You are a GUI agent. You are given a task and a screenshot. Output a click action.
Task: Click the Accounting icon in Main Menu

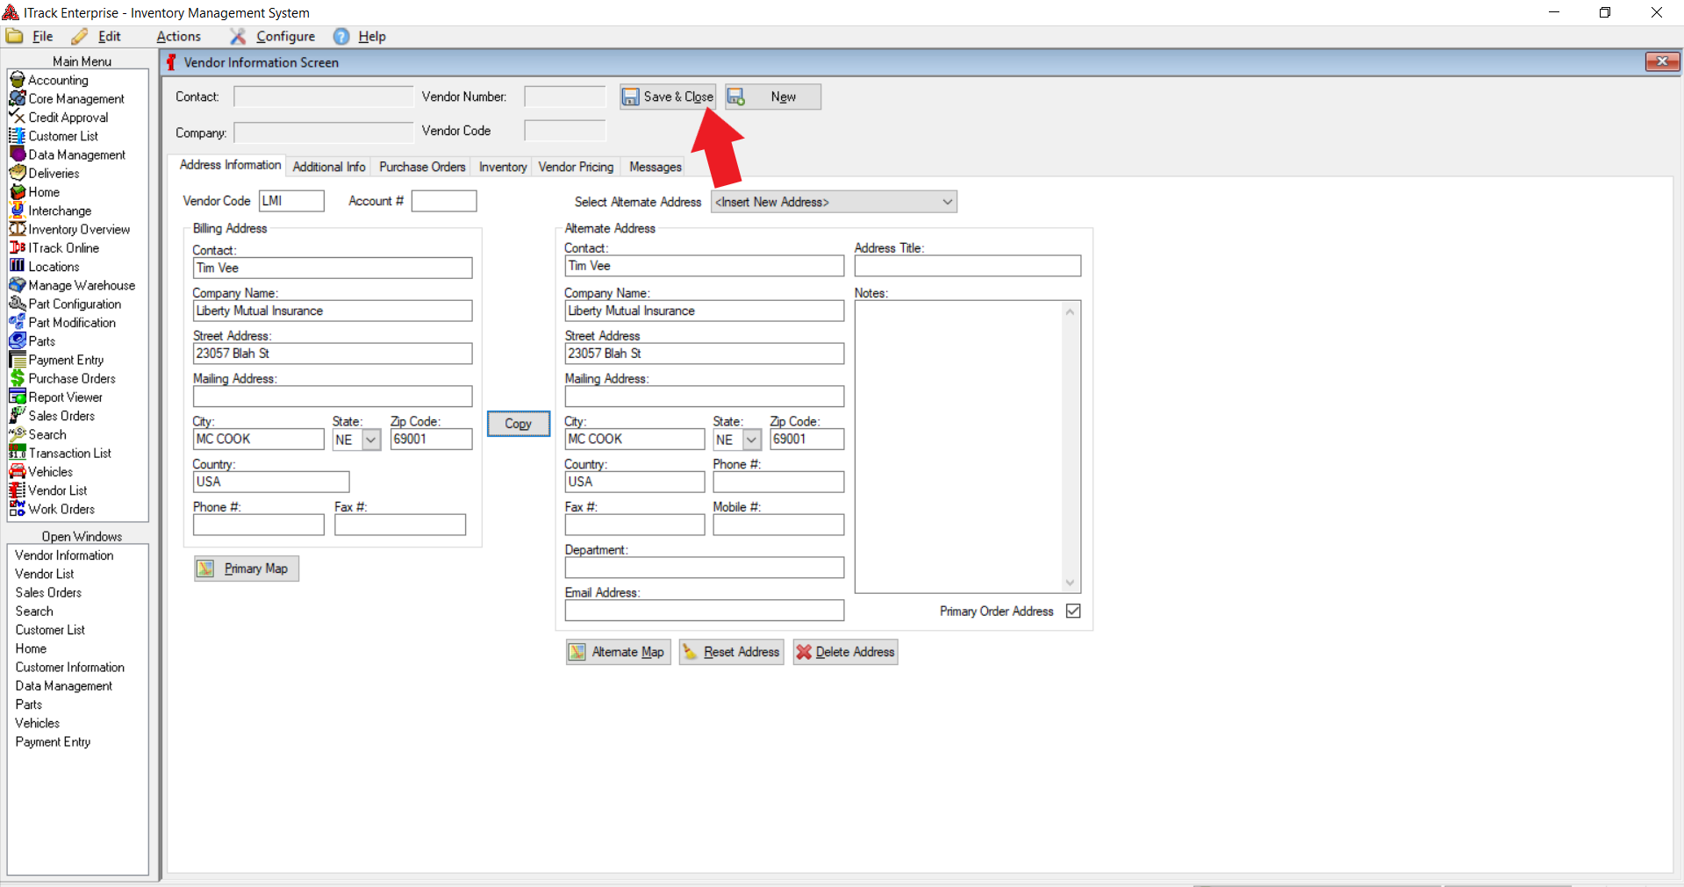pos(17,80)
